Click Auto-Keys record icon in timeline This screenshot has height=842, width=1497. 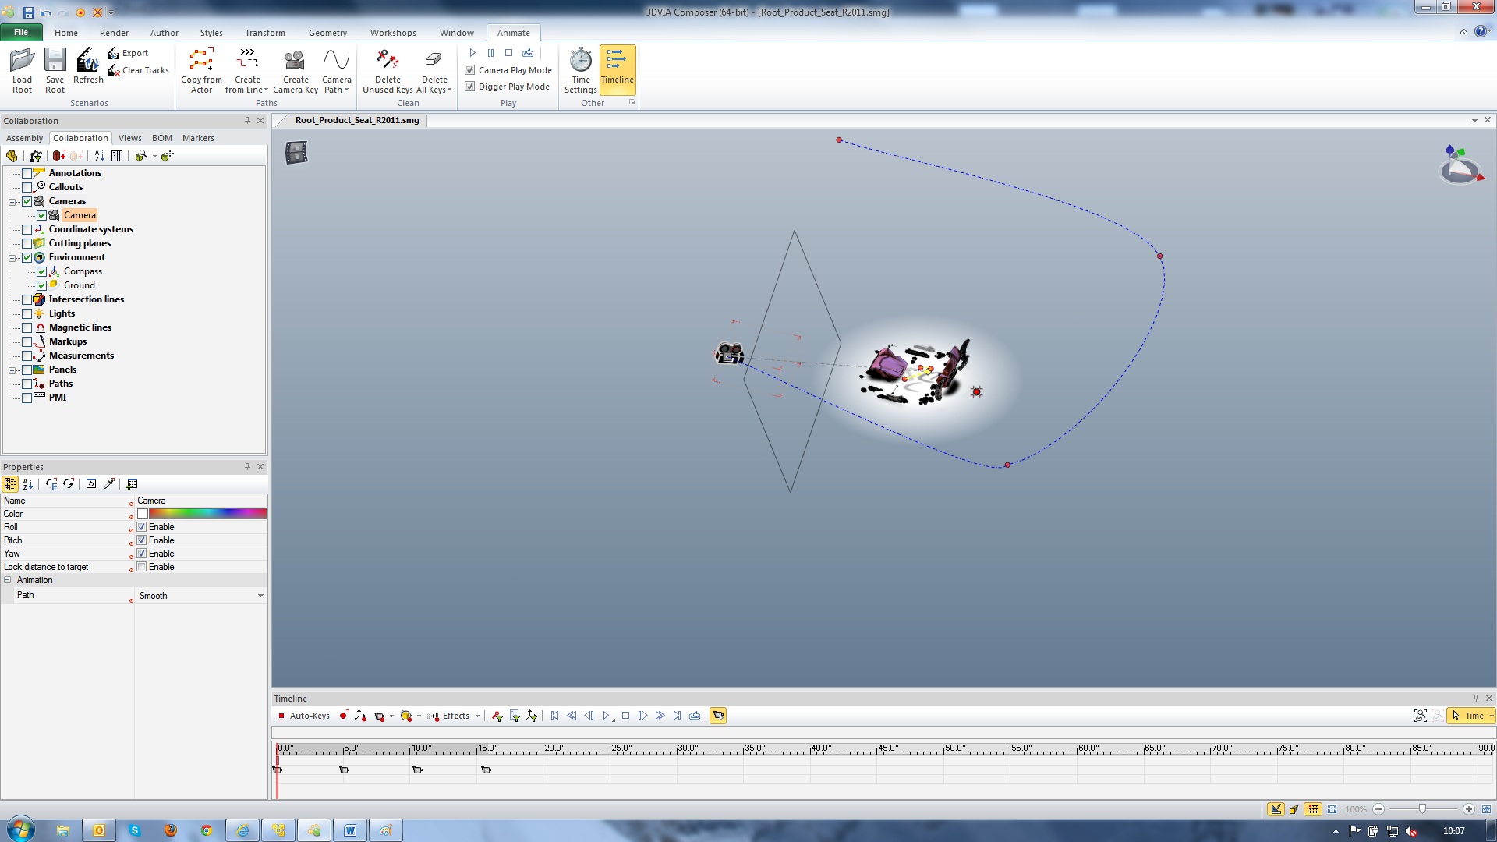[x=281, y=716]
